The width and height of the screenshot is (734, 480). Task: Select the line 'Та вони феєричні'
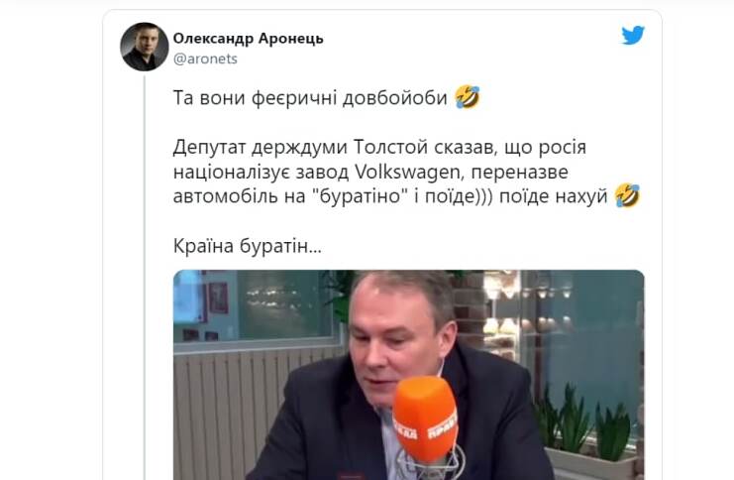click(256, 98)
